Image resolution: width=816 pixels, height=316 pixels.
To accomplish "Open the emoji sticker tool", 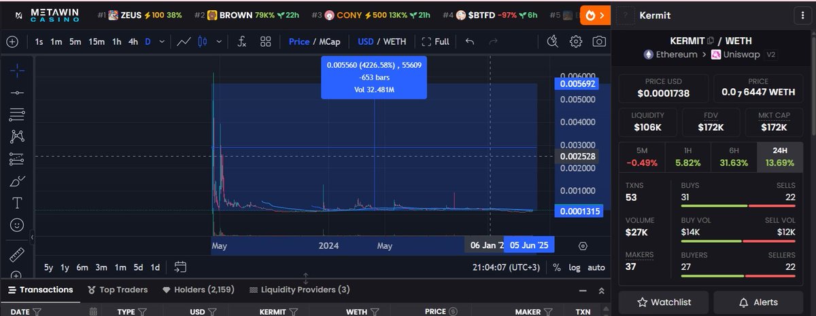I will (18, 224).
